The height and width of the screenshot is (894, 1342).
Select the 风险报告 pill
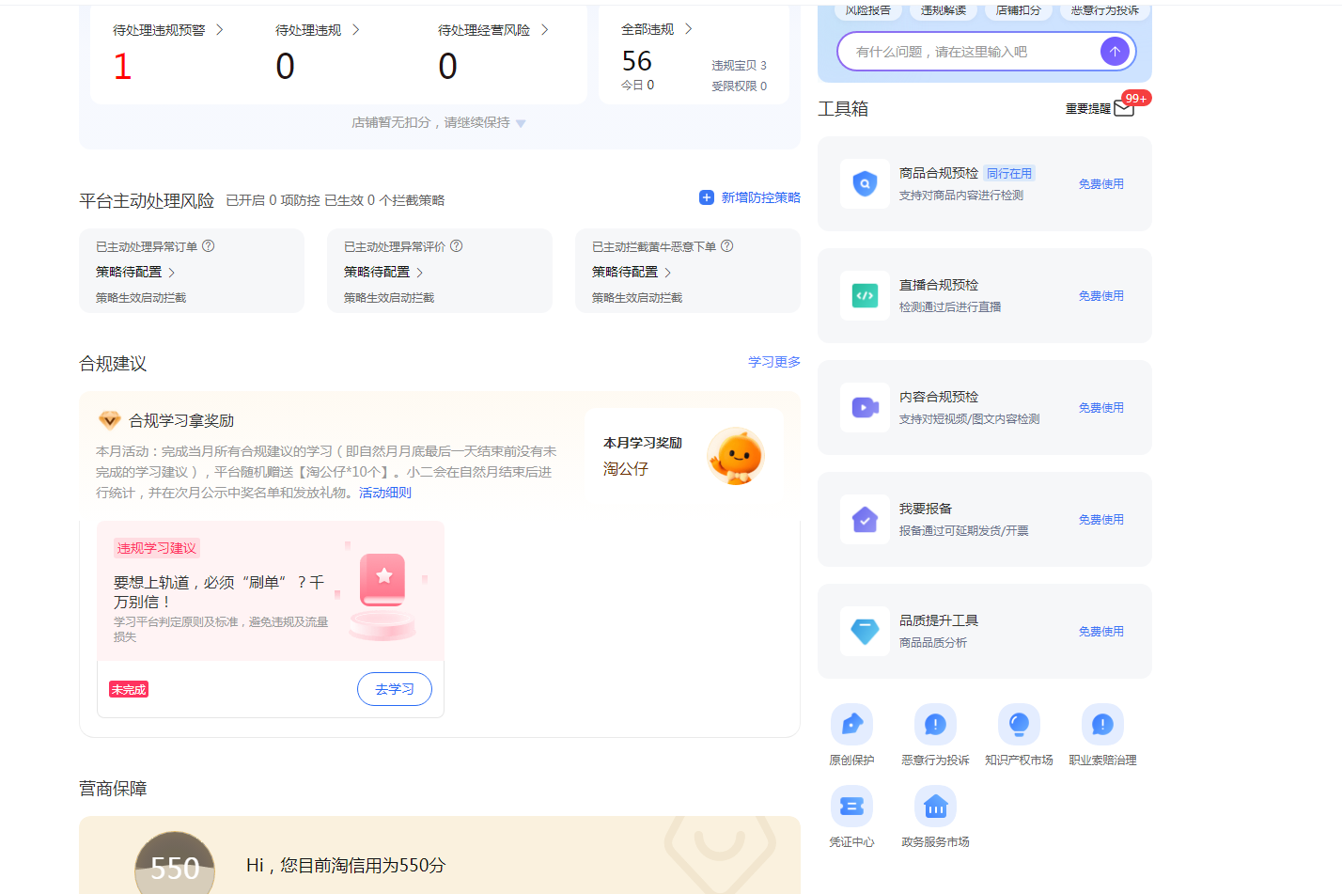pyautogui.click(x=867, y=10)
